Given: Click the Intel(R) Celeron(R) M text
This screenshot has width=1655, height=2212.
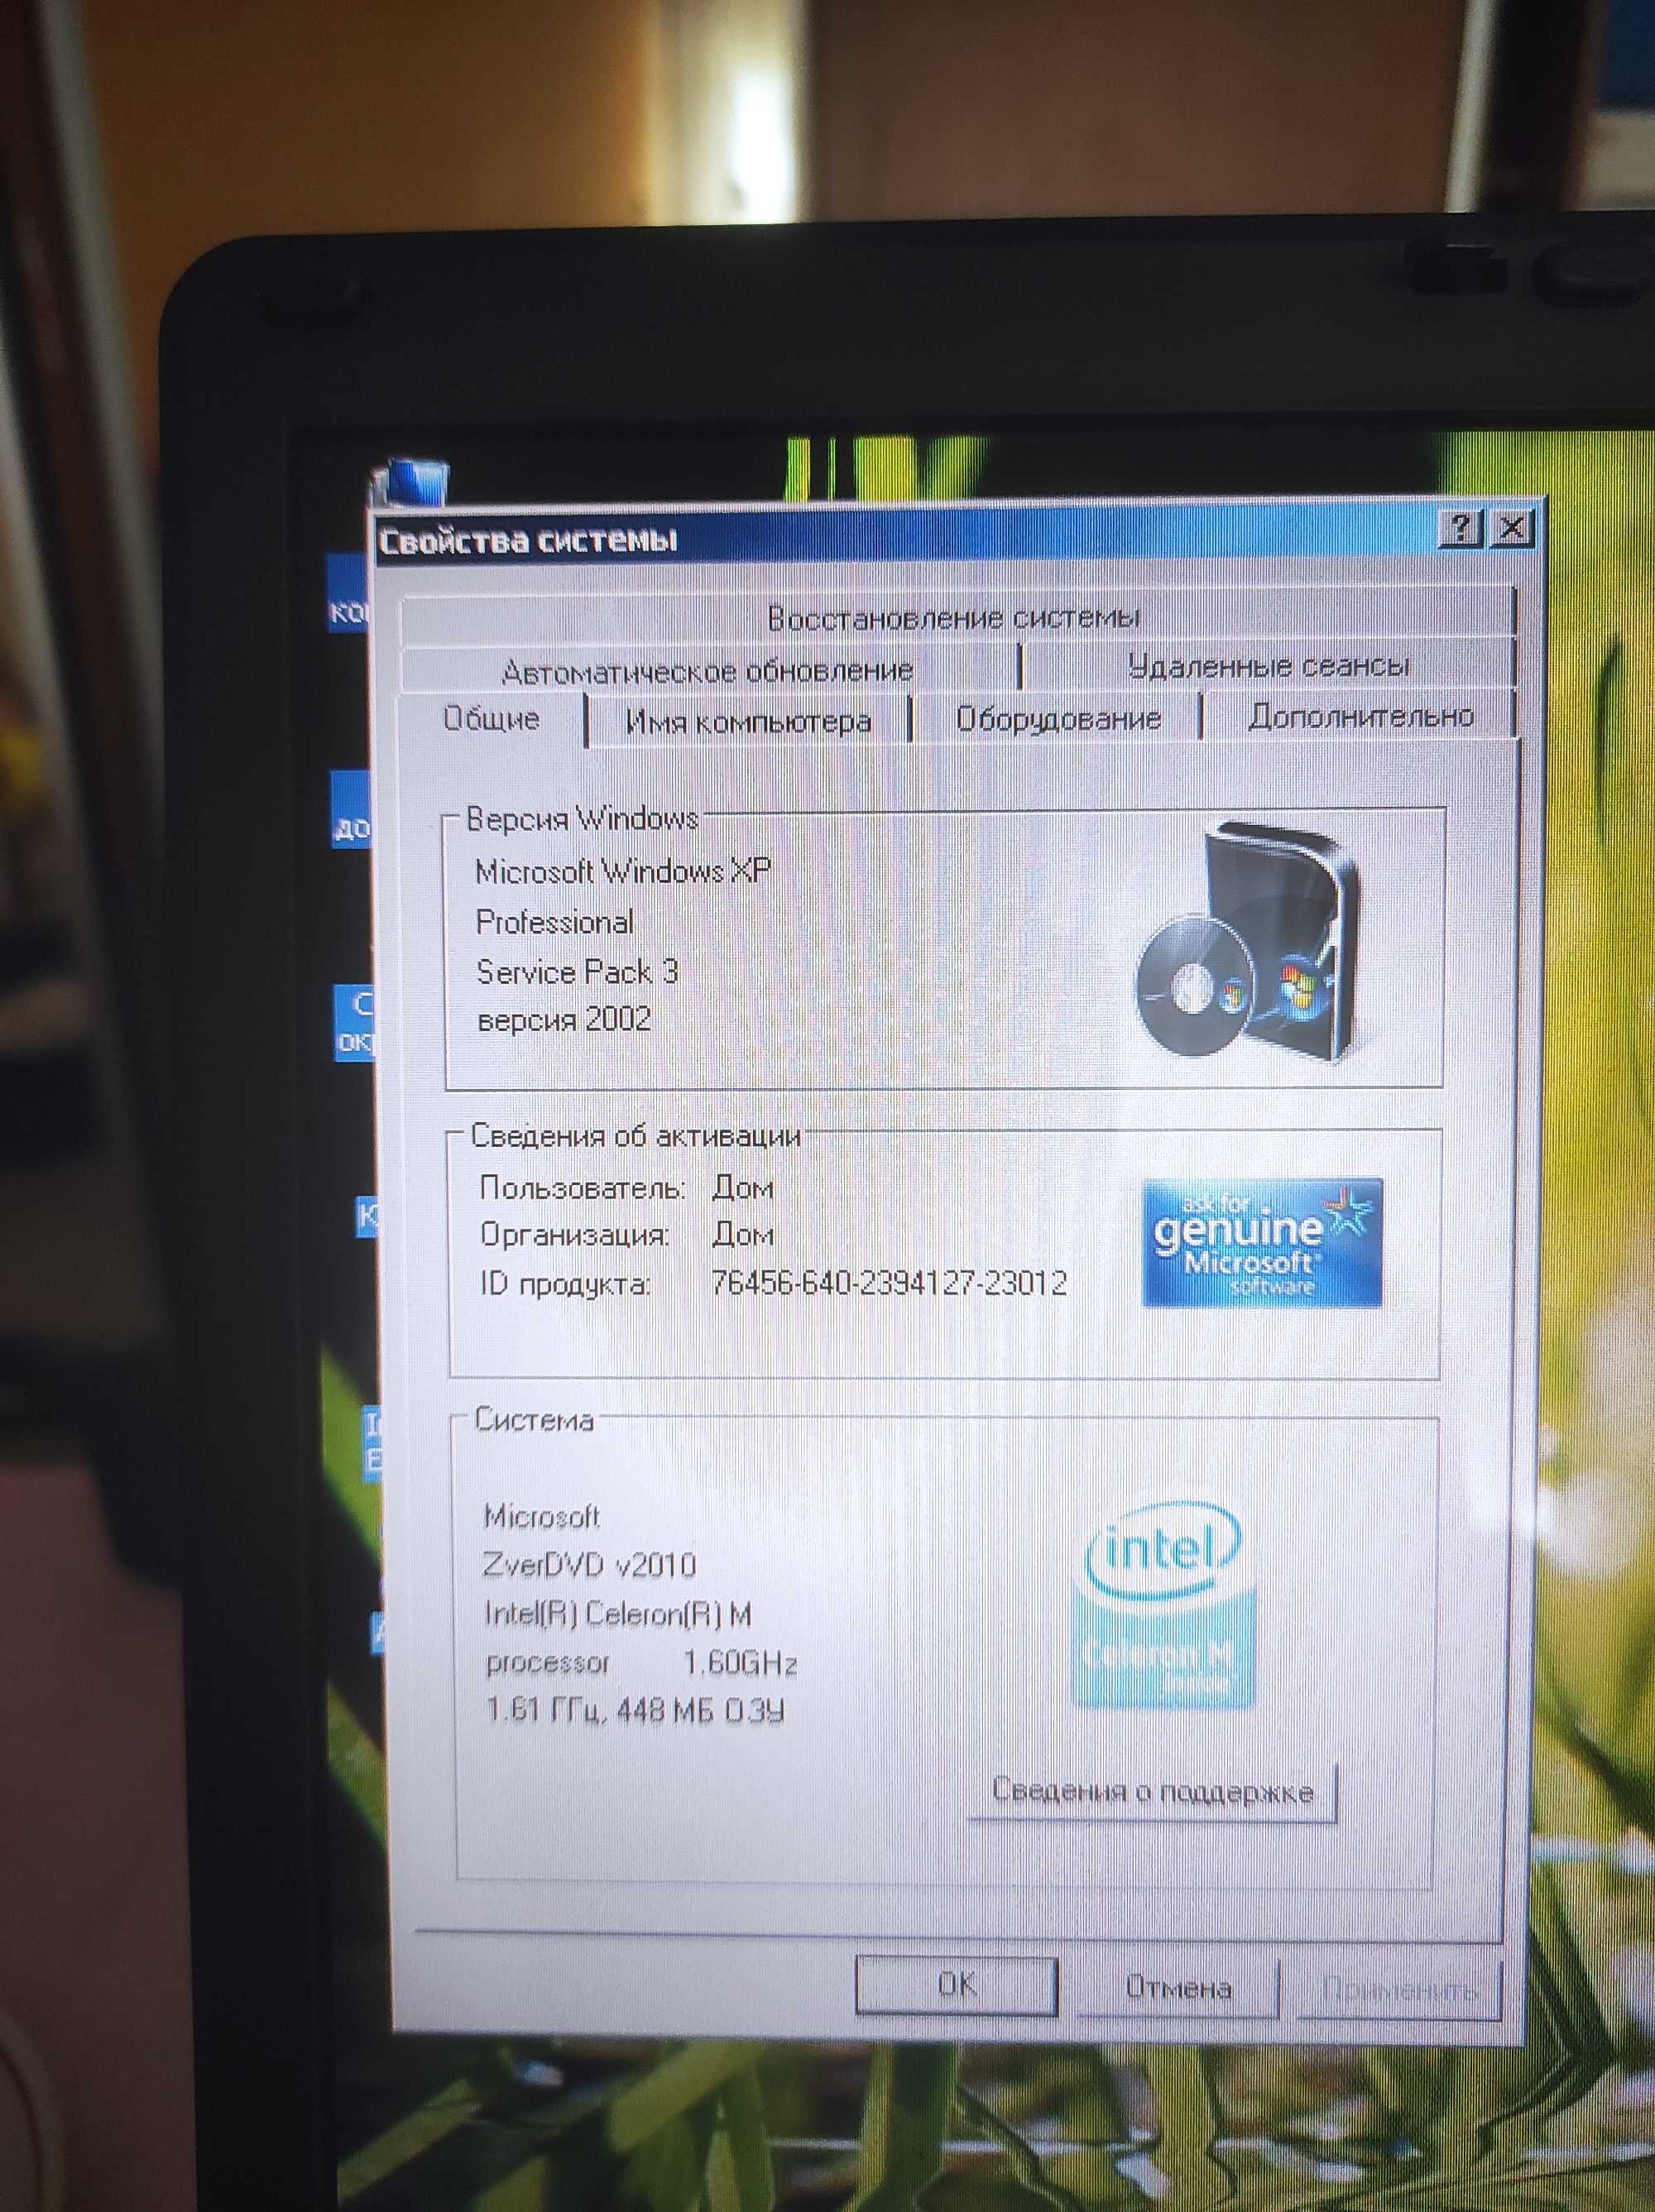Looking at the screenshot, I should tap(617, 1613).
